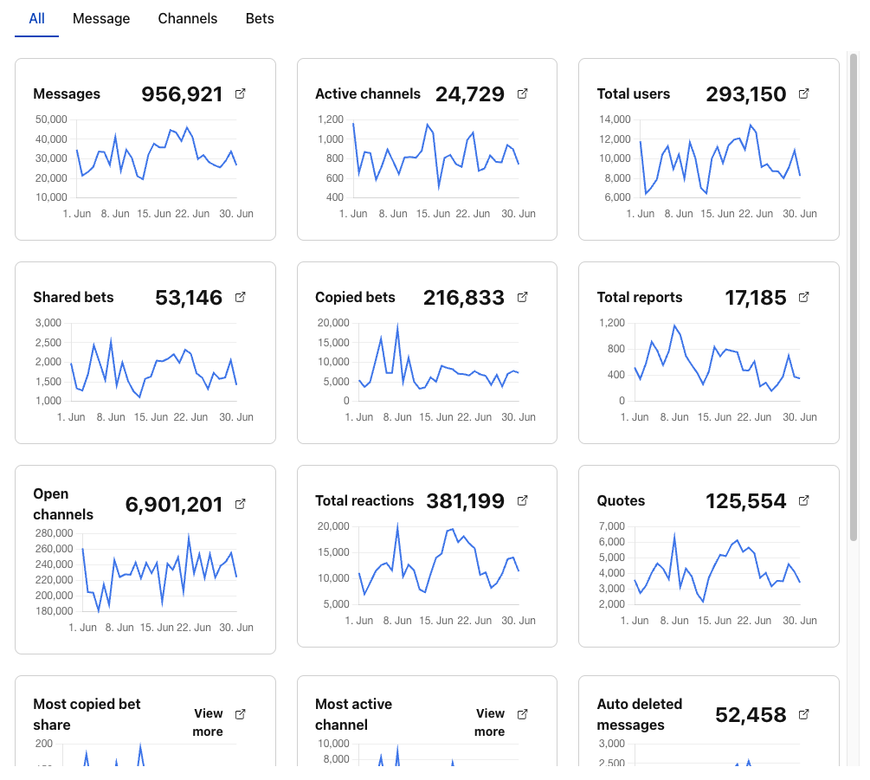Image resolution: width=870 pixels, height=780 pixels.
Task: Switch to the Message tab
Action: 101,18
